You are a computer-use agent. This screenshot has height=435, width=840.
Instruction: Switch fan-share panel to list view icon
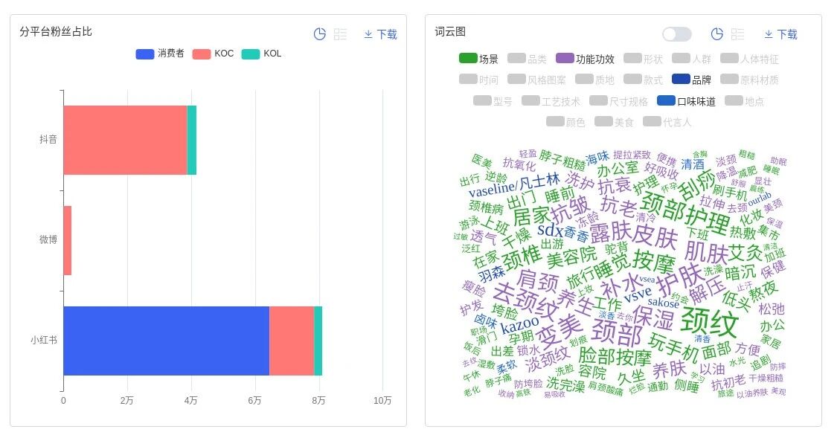coord(341,34)
